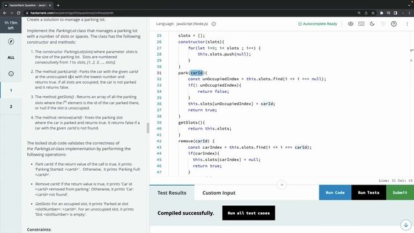The image size is (414, 233).
Task: Collapse results panel with the up chevron
Action: (x=282, y=185)
